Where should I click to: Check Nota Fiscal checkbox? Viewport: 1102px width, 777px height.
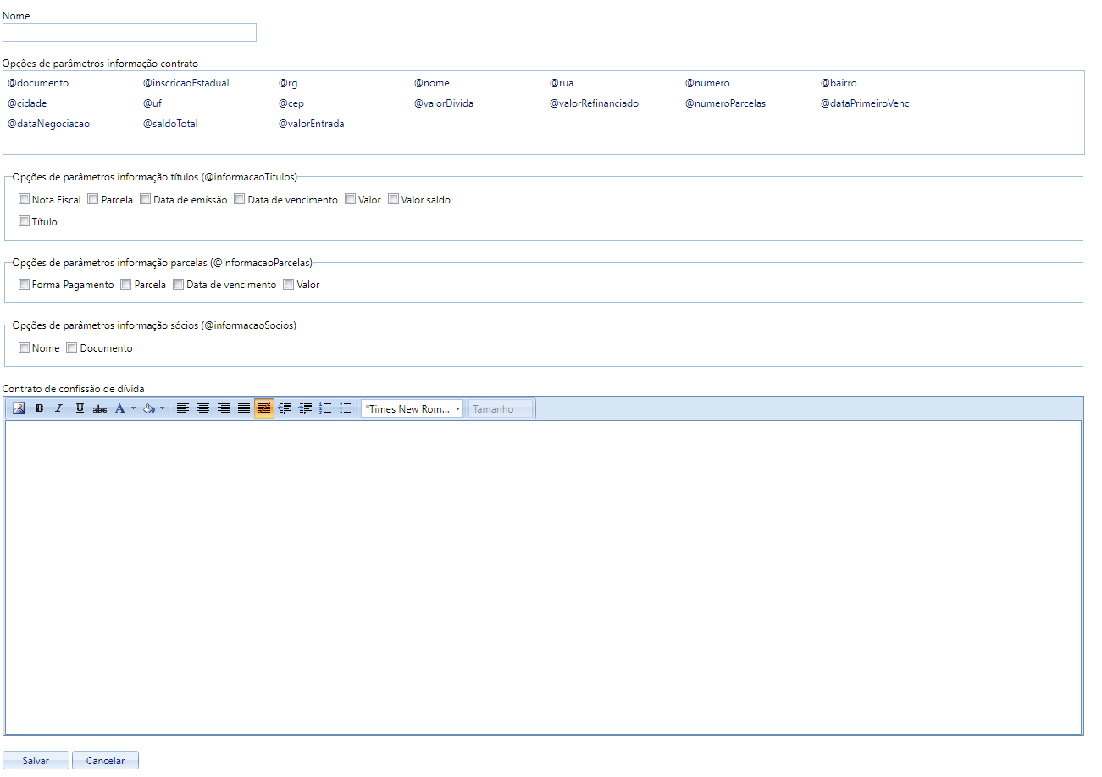[24, 200]
